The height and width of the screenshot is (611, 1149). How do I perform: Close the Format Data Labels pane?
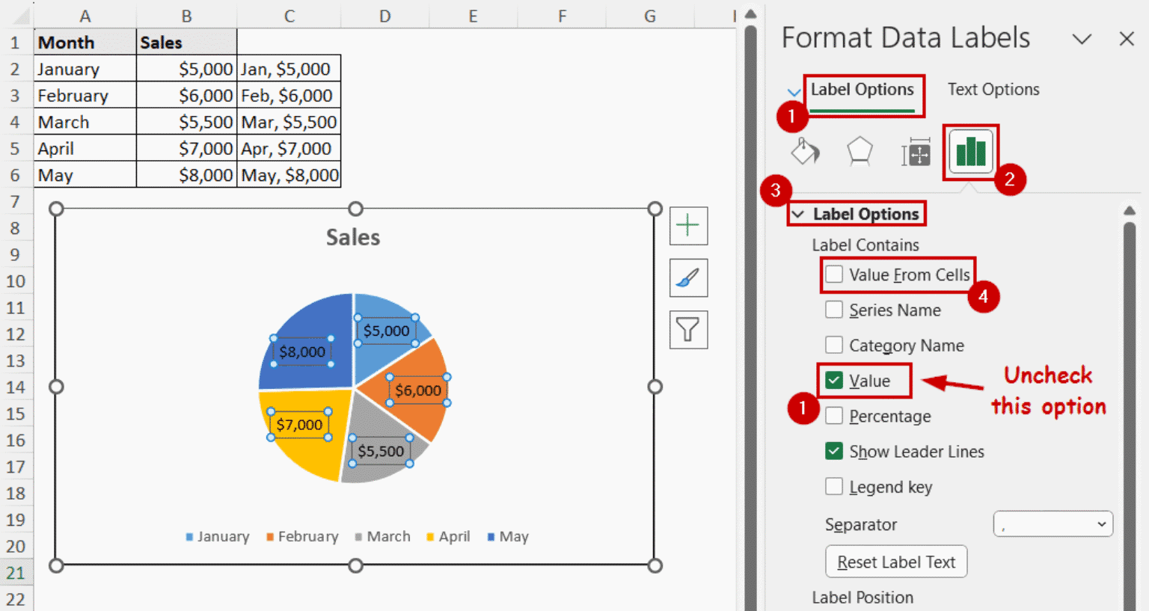point(1127,39)
